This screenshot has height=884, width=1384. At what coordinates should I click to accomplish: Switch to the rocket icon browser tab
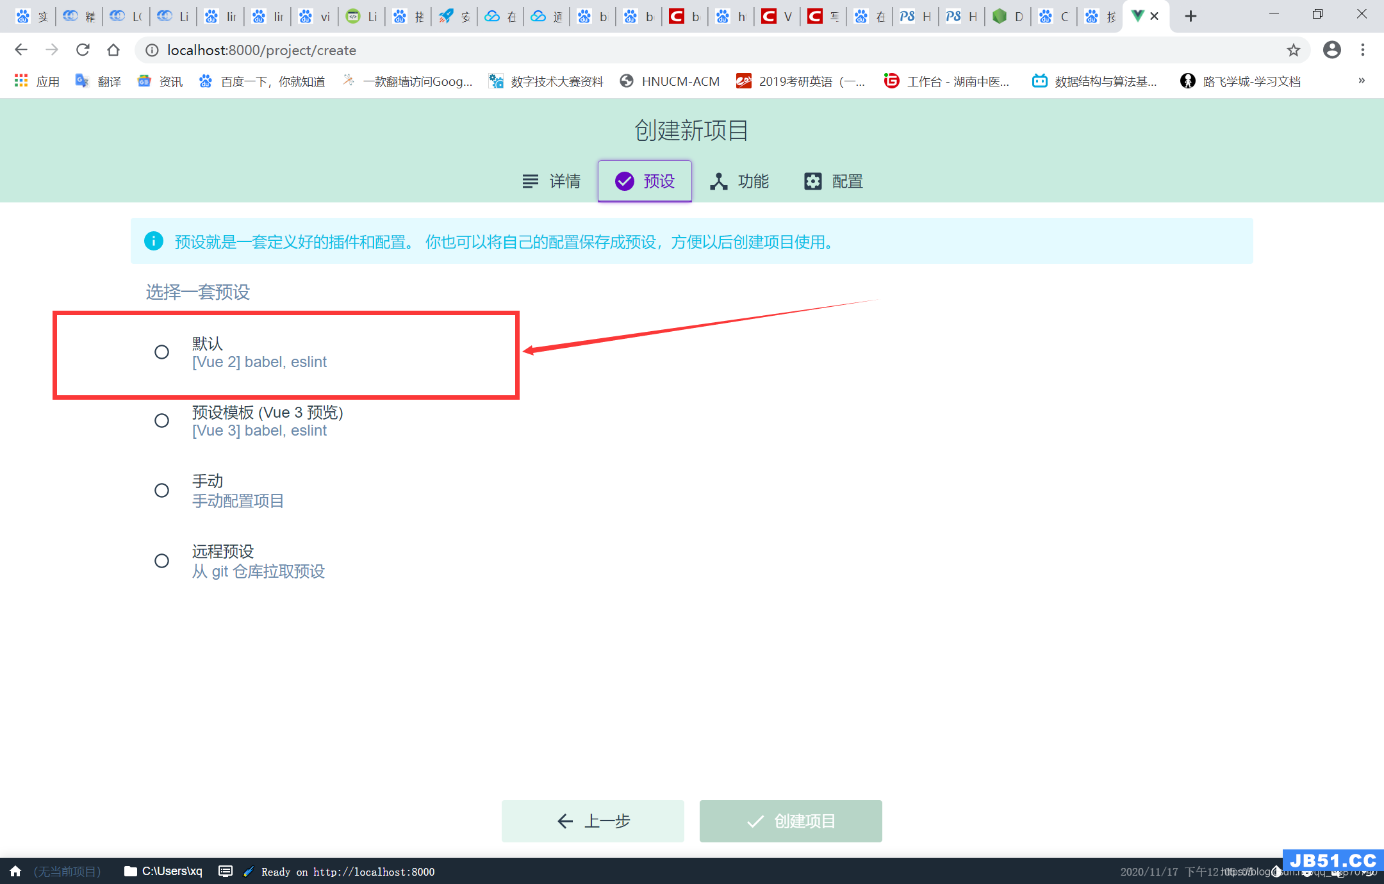click(x=454, y=16)
